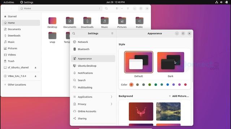
Task: Click the Settings search icon
Action: [x=74, y=33]
